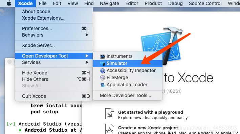This screenshot has width=240, height=134.
Task: Open the Navigate menu
Action: click(109, 3)
